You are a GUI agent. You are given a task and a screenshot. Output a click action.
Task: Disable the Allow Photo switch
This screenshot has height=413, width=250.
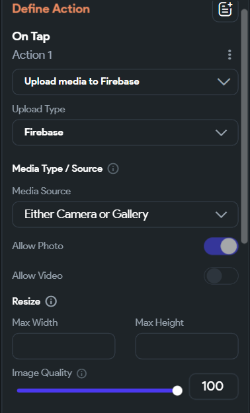221,246
